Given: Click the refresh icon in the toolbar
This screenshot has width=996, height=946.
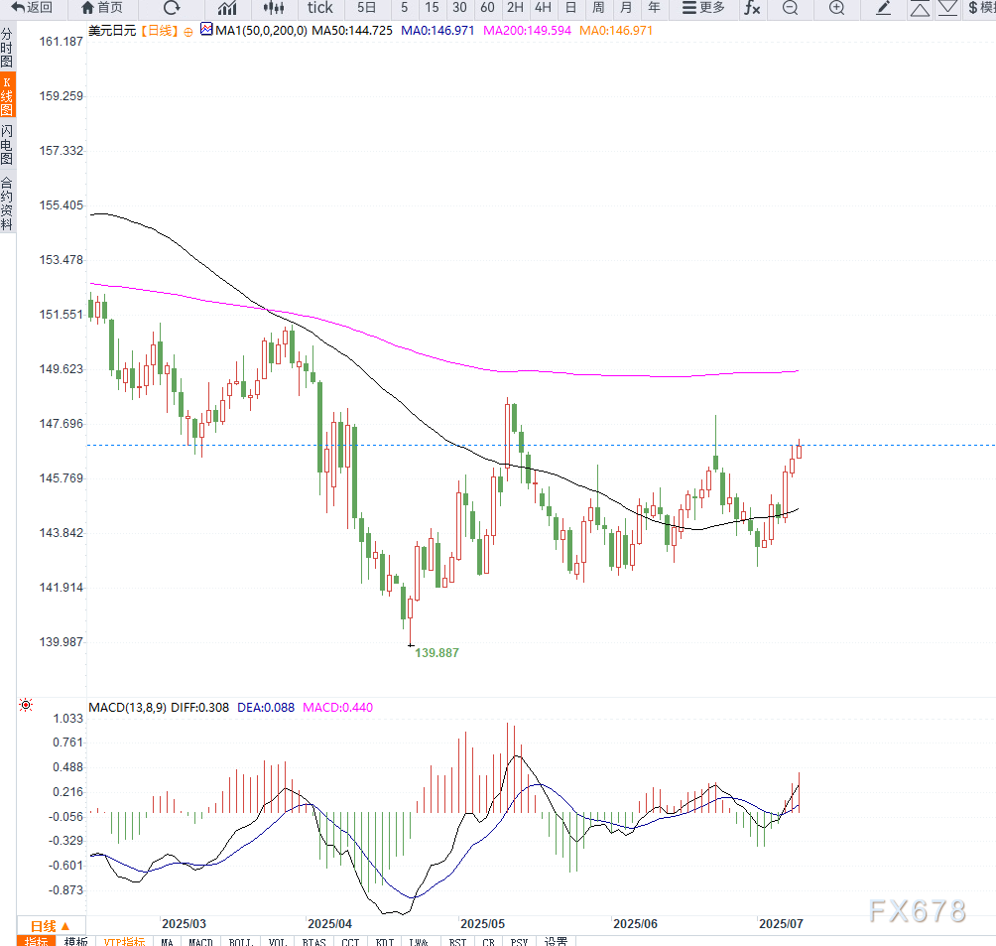Looking at the screenshot, I should click(172, 8).
